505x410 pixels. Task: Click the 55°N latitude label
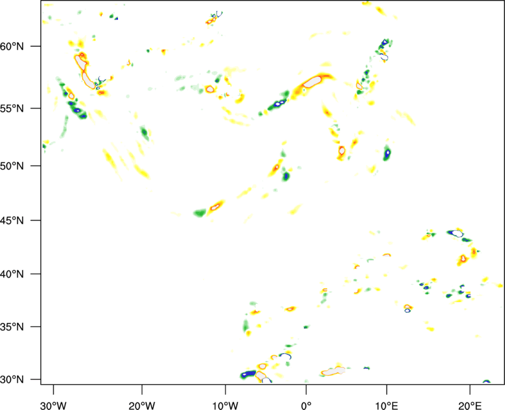[12, 108]
